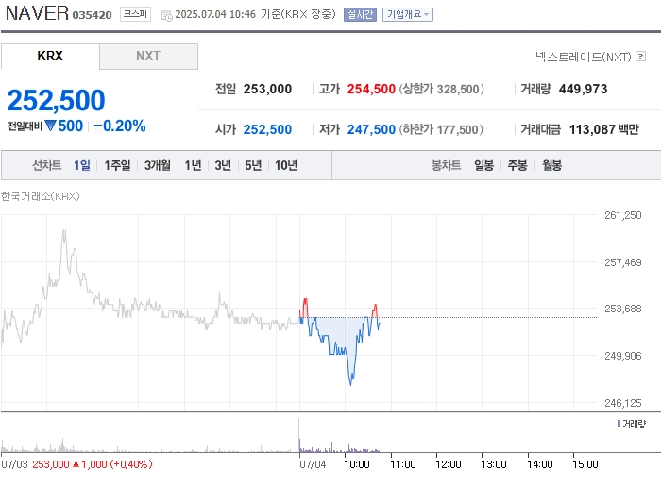Image resolution: width=661 pixels, height=486 pixels.
Task: Click the 저가 value 247,500
Action: click(x=371, y=129)
